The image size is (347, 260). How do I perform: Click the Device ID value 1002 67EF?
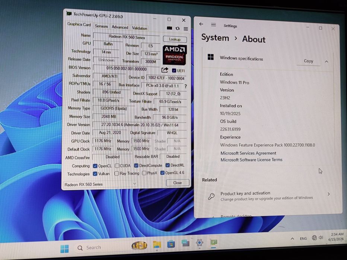point(166,78)
